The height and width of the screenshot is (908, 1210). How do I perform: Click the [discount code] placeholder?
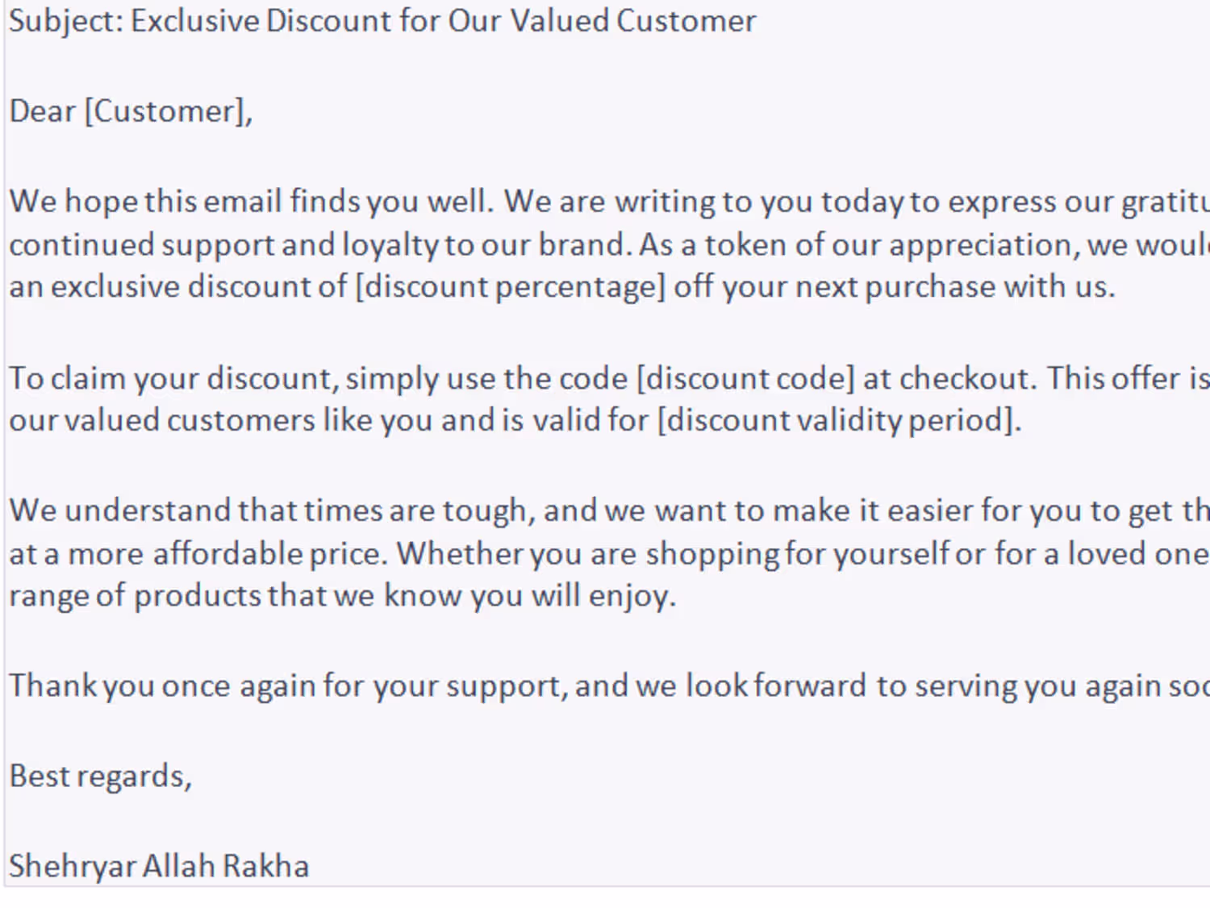(745, 378)
